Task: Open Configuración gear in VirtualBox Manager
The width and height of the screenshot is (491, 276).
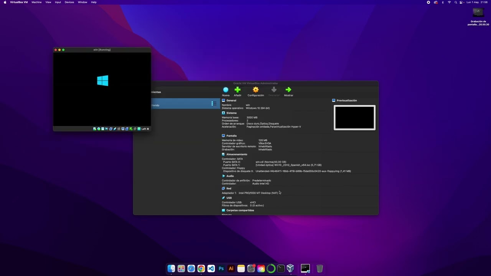Action: 255,90
